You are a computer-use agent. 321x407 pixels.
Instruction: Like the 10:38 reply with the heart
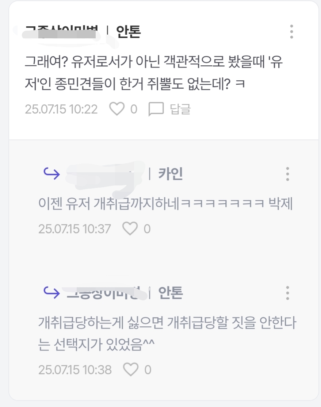(130, 369)
